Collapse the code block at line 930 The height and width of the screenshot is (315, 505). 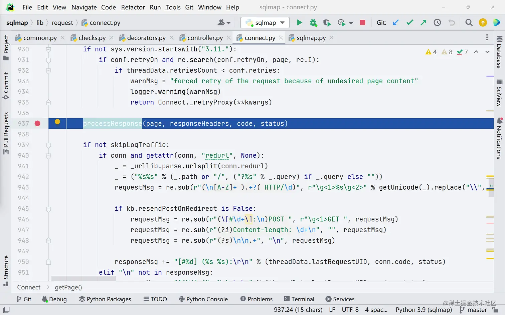48,49
